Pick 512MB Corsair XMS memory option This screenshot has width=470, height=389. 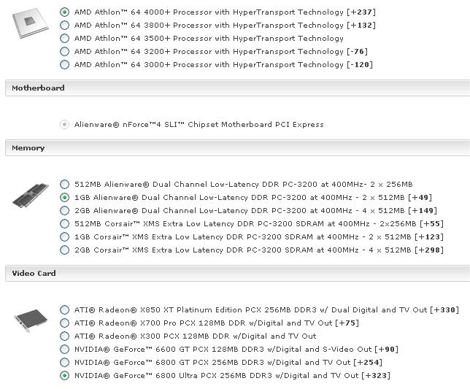point(65,224)
